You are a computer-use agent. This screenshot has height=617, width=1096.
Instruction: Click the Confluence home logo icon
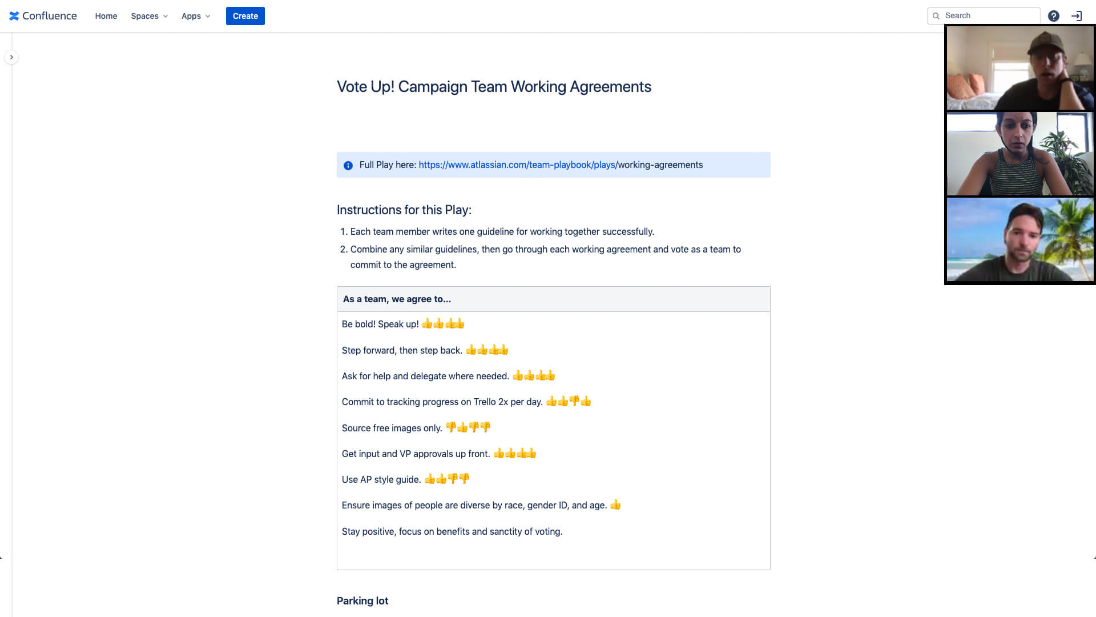[x=15, y=16]
